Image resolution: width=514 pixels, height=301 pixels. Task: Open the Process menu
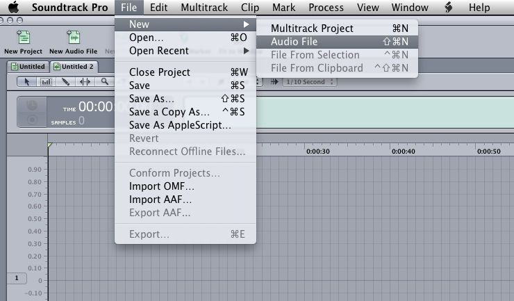[x=326, y=7]
